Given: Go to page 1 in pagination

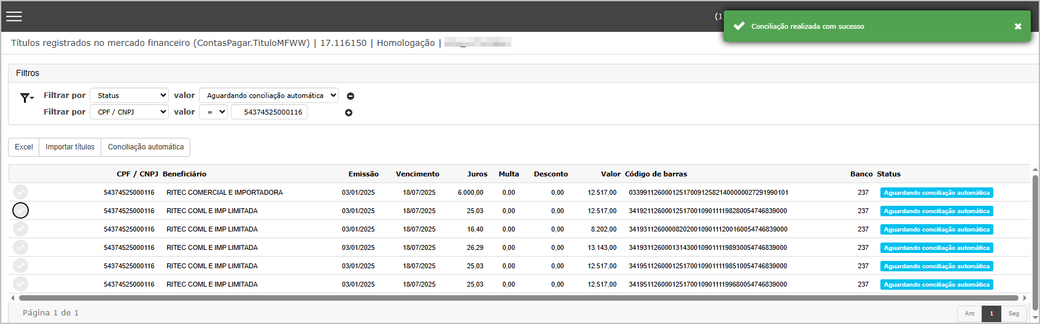Looking at the screenshot, I should pyautogui.click(x=991, y=313).
